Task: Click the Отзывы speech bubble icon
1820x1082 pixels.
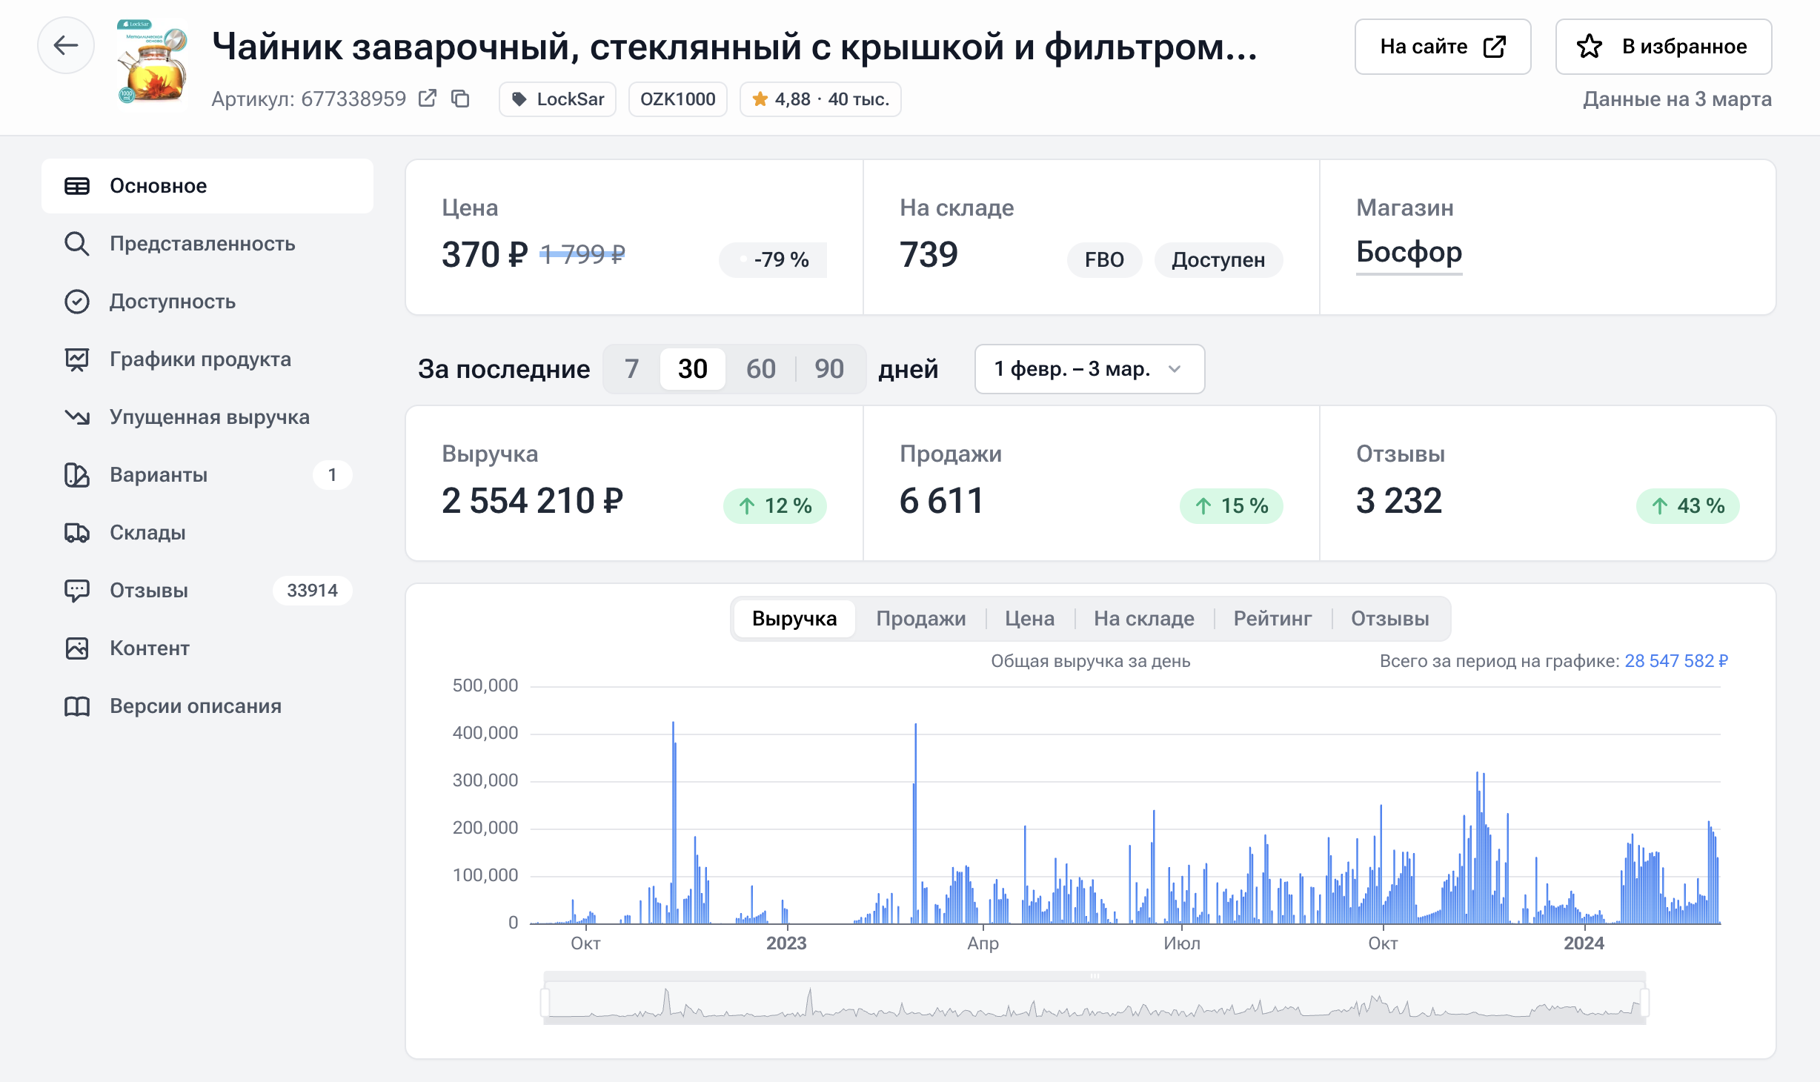Action: (x=77, y=591)
